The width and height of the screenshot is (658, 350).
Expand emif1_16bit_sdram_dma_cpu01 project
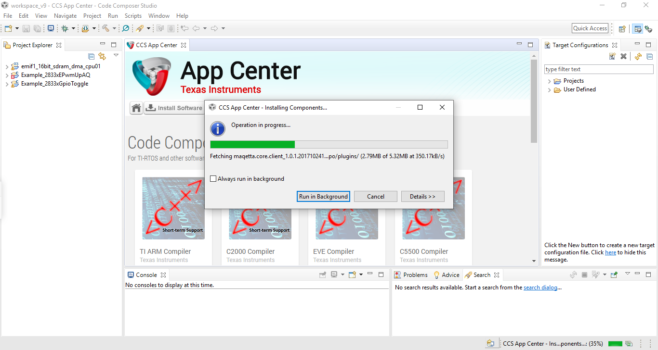pyautogui.click(x=7, y=67)
